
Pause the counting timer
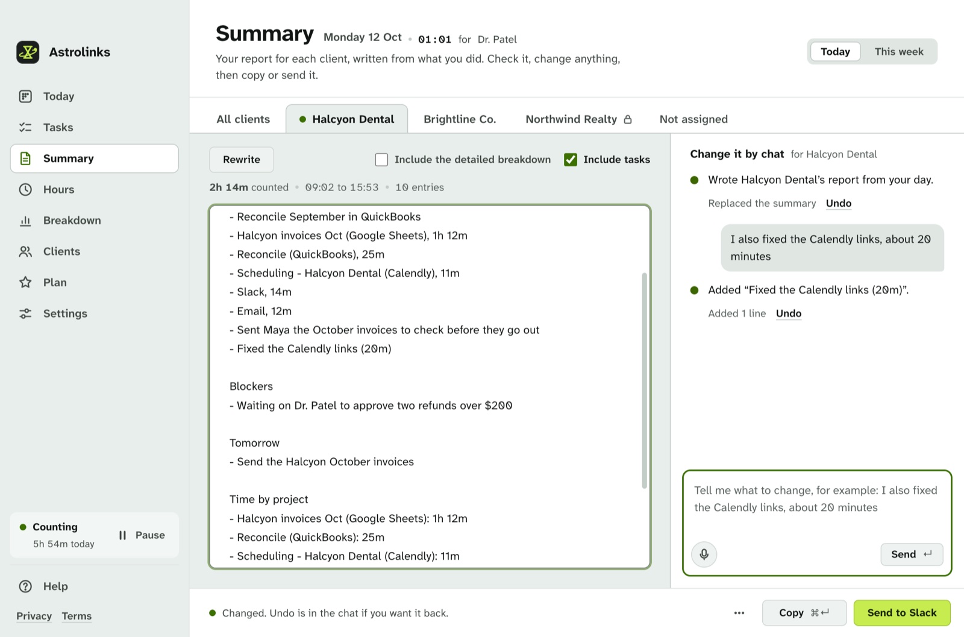click(x=142, y=535)
